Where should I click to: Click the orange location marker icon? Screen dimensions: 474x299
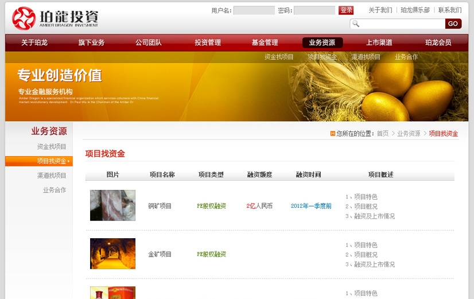333,134
